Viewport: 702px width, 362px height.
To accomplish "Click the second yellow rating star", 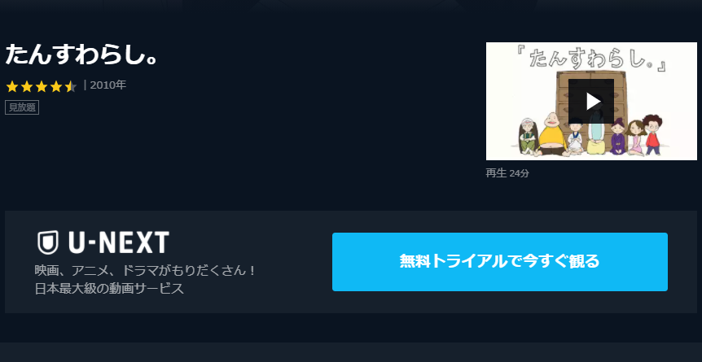I will (x=27, y=86).
